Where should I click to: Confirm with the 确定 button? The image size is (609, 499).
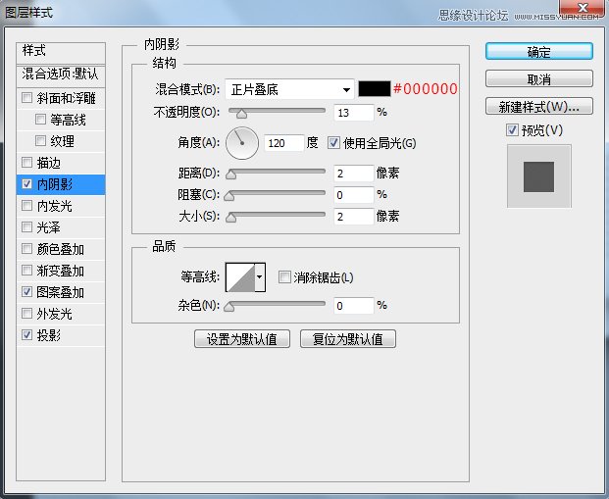(x=539, y=51)
